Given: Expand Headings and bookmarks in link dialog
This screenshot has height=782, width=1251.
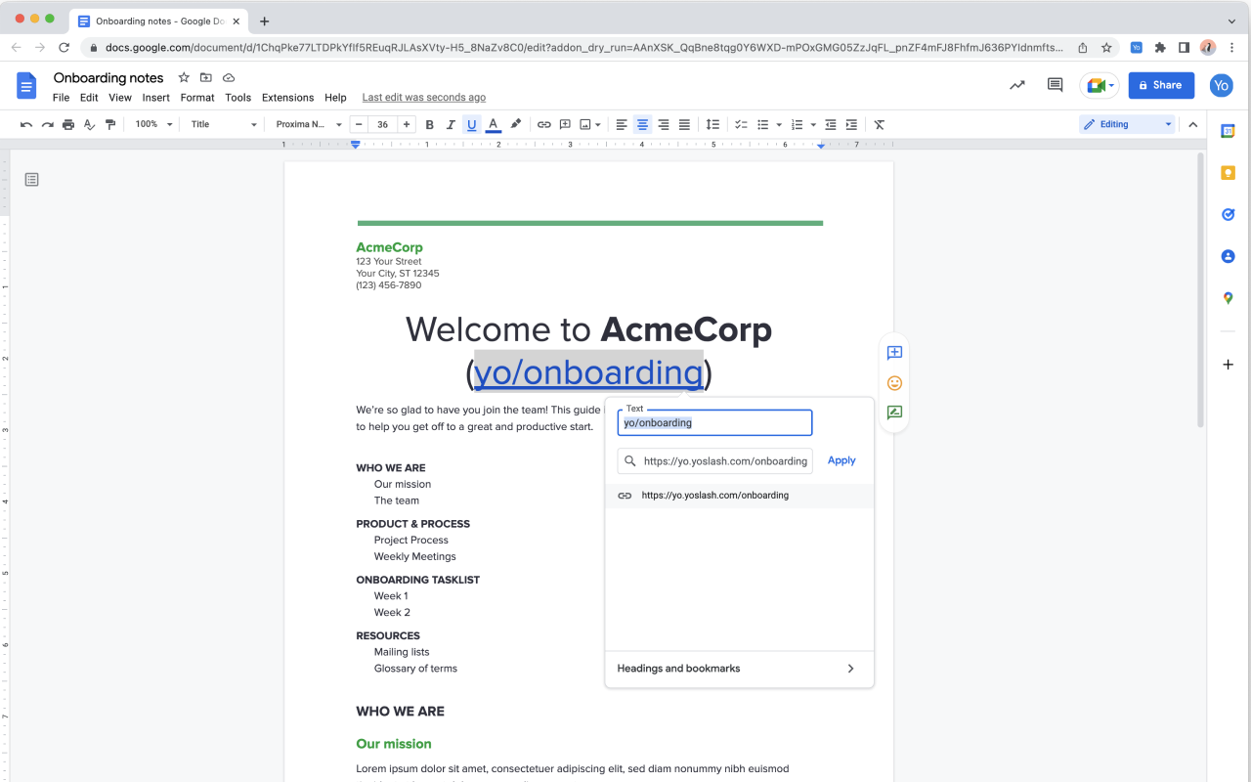Looking at the screenshot, I should pos(739,669).
